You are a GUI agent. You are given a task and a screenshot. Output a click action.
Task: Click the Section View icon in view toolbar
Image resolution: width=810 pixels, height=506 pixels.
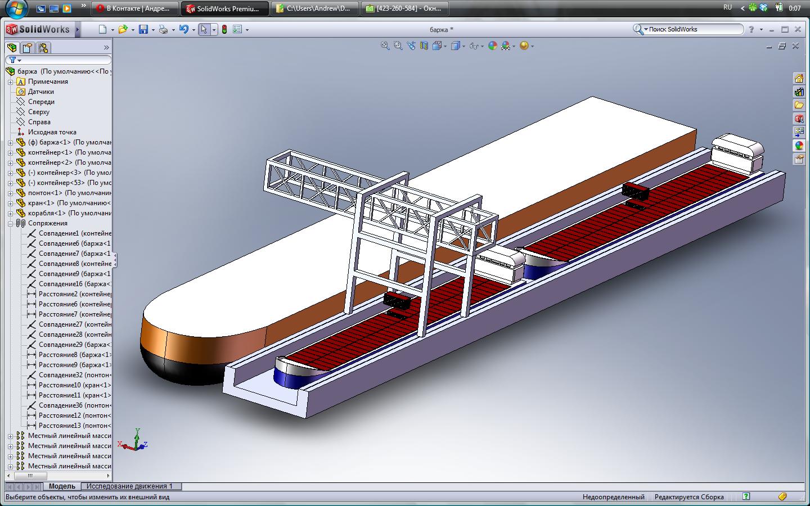[x=424, y=46]
